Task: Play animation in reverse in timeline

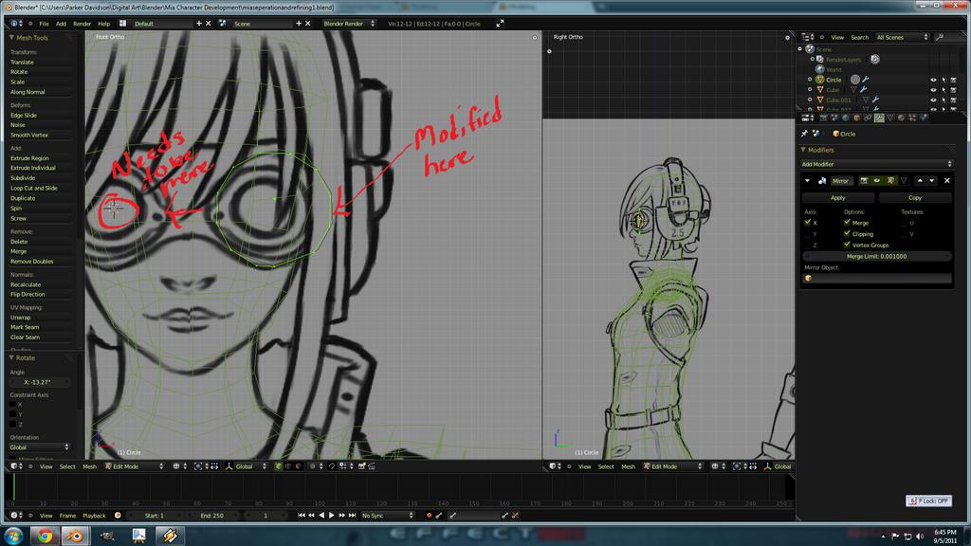Action: click(321, 515)
